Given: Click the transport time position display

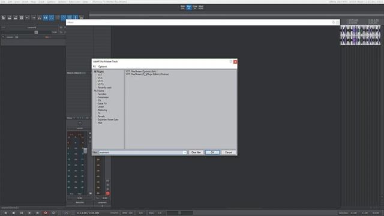Looking at the screenshot, I should point(88,213).
